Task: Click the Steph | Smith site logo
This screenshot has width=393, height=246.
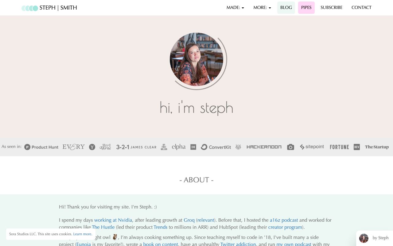Action: click(x=49, y=8)
